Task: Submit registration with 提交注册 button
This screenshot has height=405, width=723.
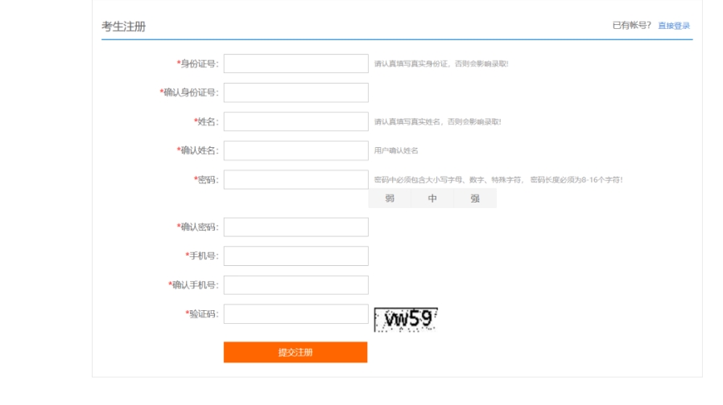Action: click(x=295, y=352)
